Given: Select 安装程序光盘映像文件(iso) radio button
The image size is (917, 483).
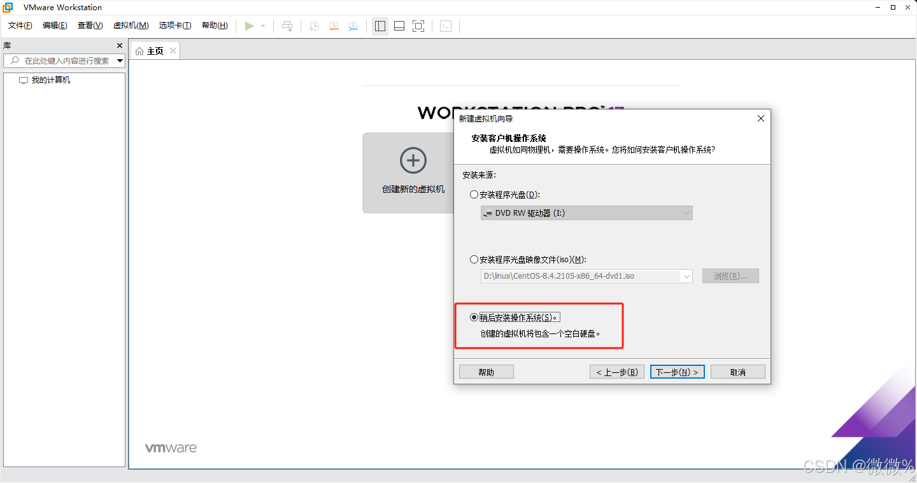Looking at the screenshot, I should [x=474, y=259].
